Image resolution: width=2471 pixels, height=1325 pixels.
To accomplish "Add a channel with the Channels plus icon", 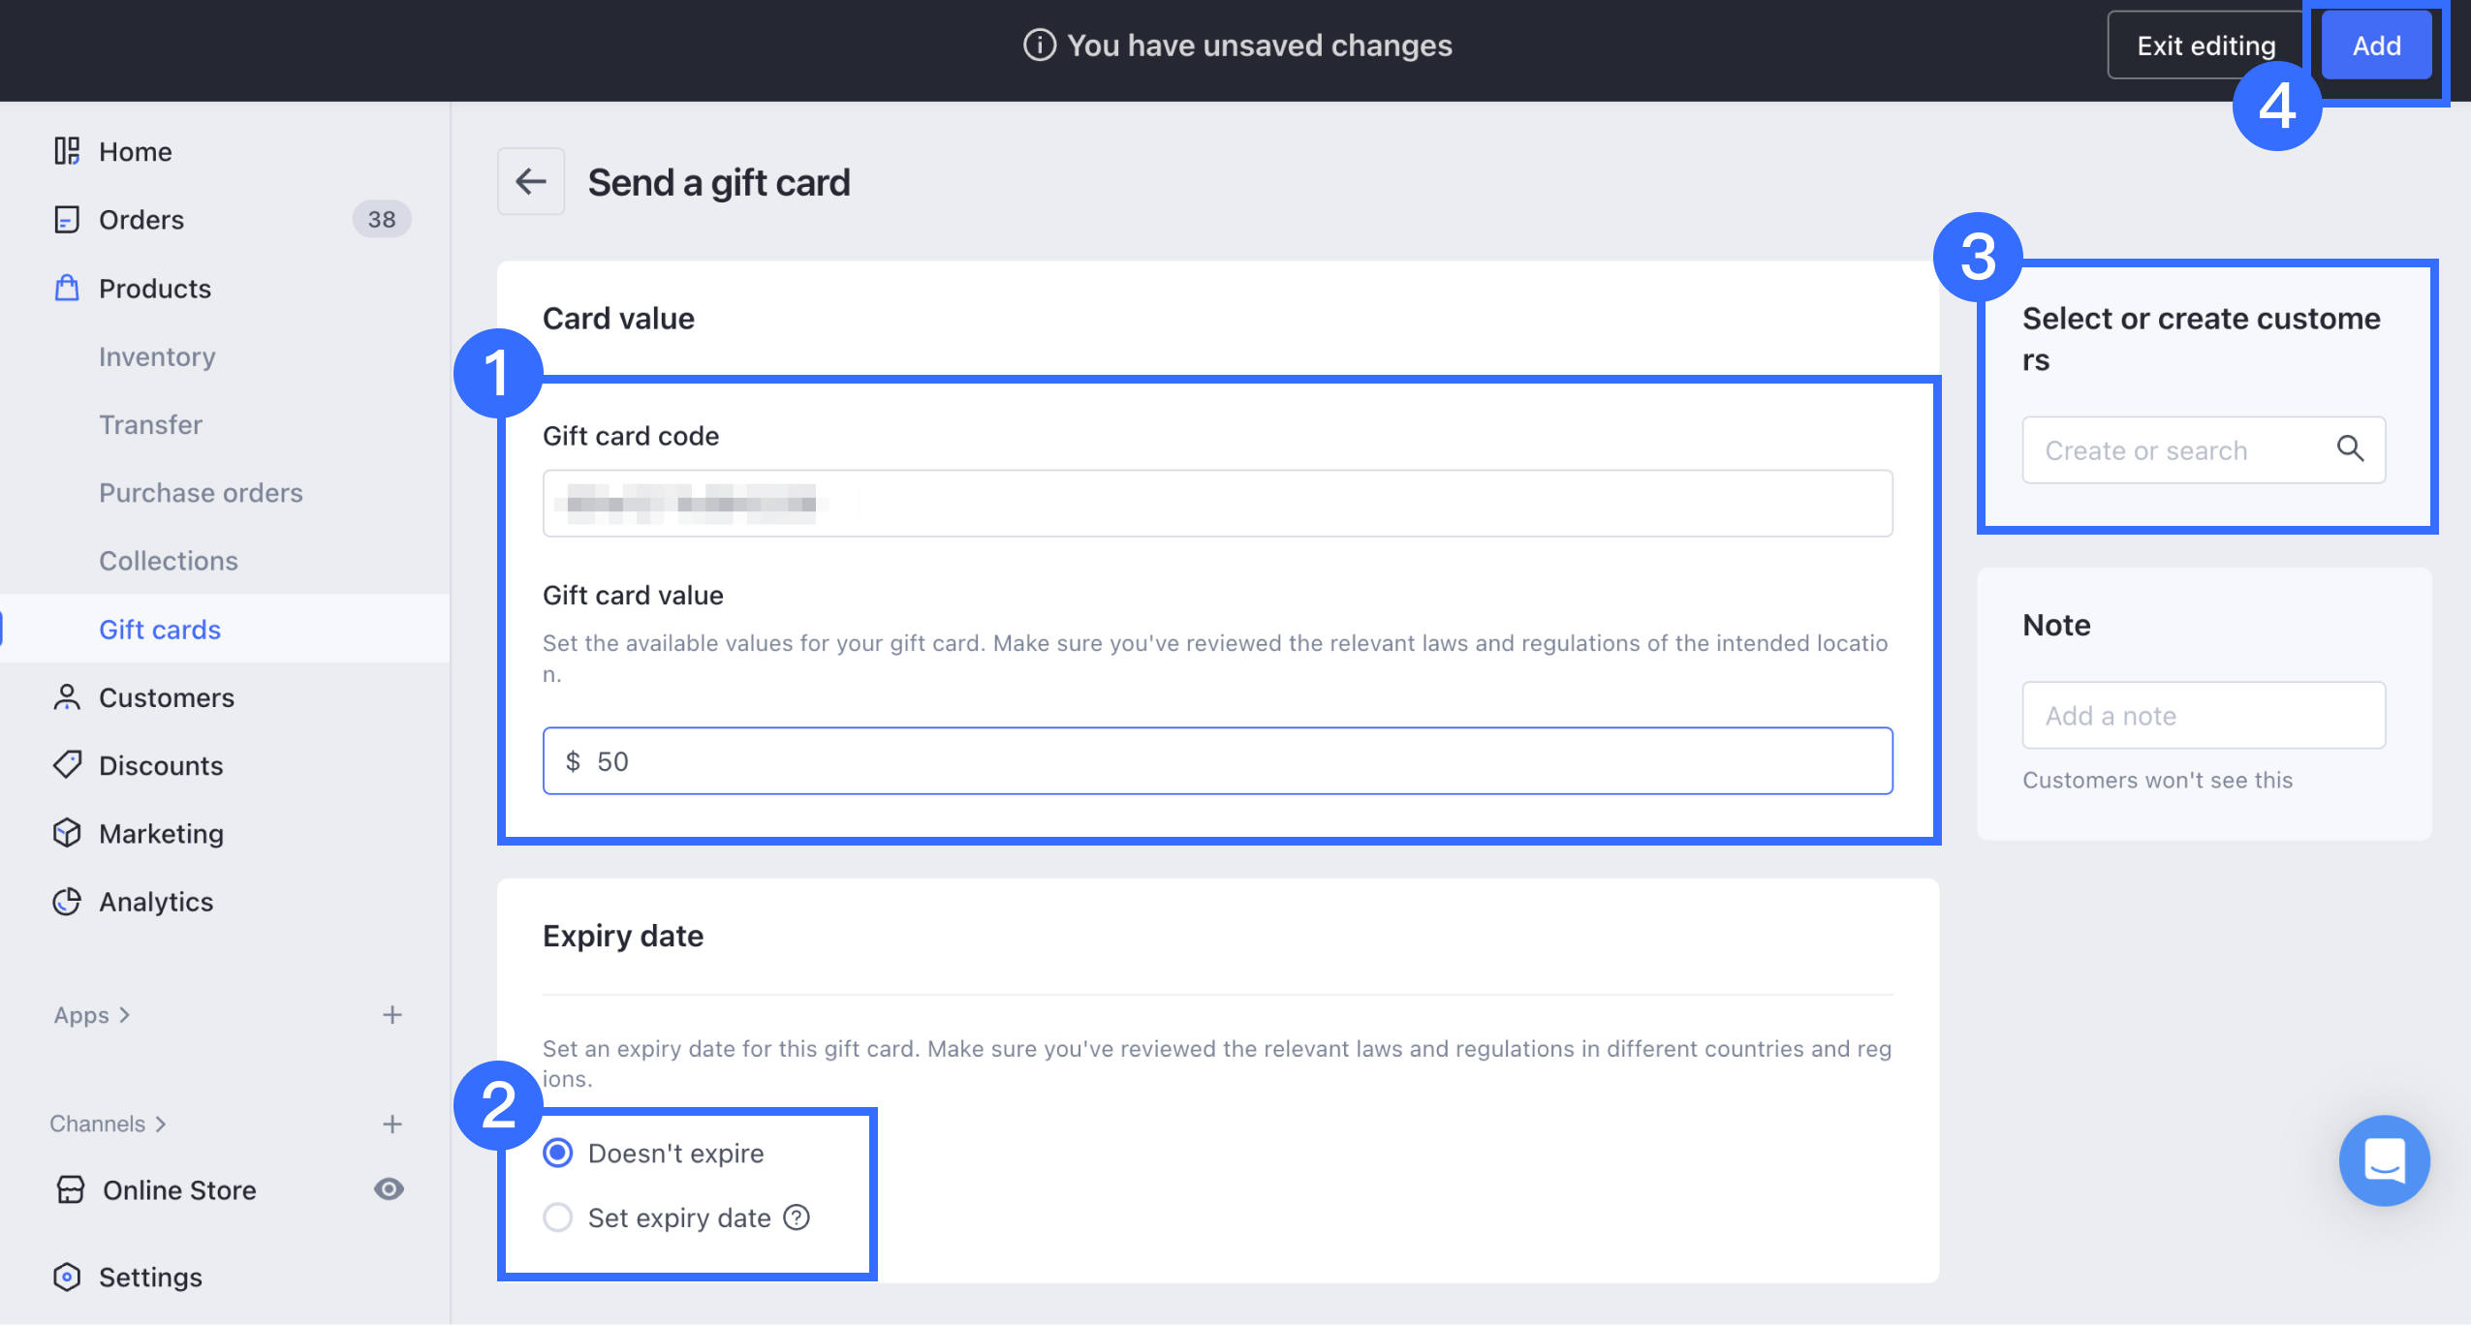I will (391, 1124).
